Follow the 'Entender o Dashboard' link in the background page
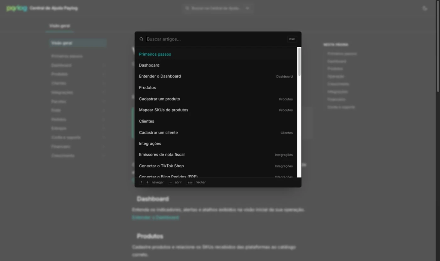The width and height of the screenshot is (440, 261). pyautogui.click(x=156, y=217)
